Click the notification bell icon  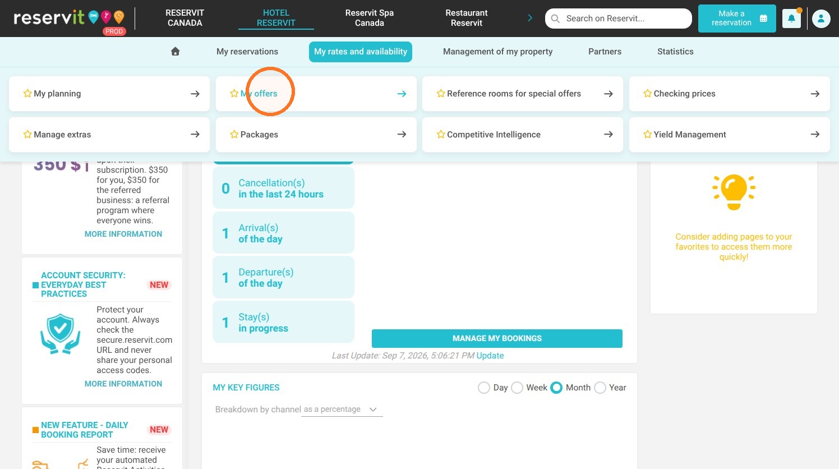tap(791, 19)
